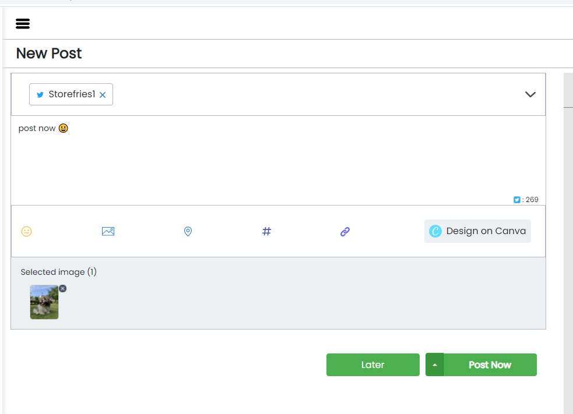Click the add image icon

point(108,231)
